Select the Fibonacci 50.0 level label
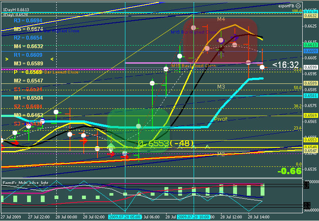 tap(298, 88)
